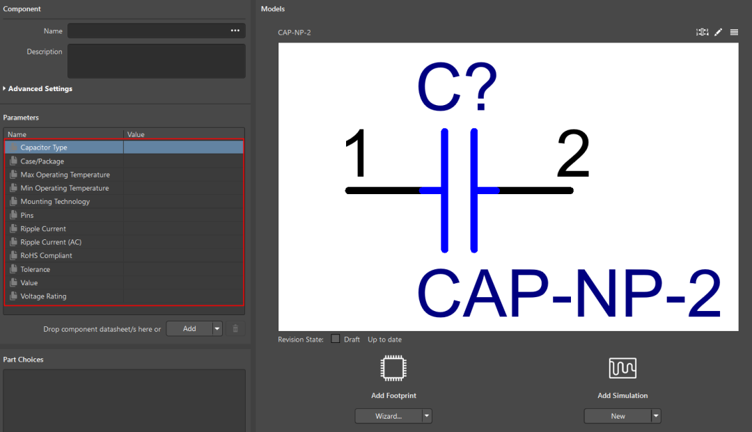Screen dimensions: 752x432
Task: Click the Case/Package document icon
Action: pos(13,161)
